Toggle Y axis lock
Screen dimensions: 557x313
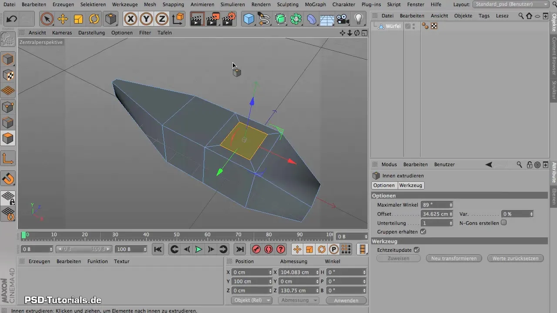pos(146,19)
